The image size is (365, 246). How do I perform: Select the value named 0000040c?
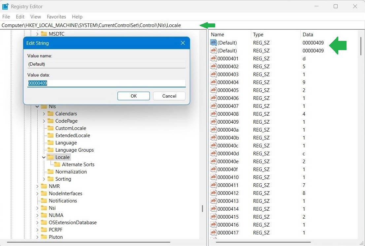pyautogui.click(x=228, y=145)
